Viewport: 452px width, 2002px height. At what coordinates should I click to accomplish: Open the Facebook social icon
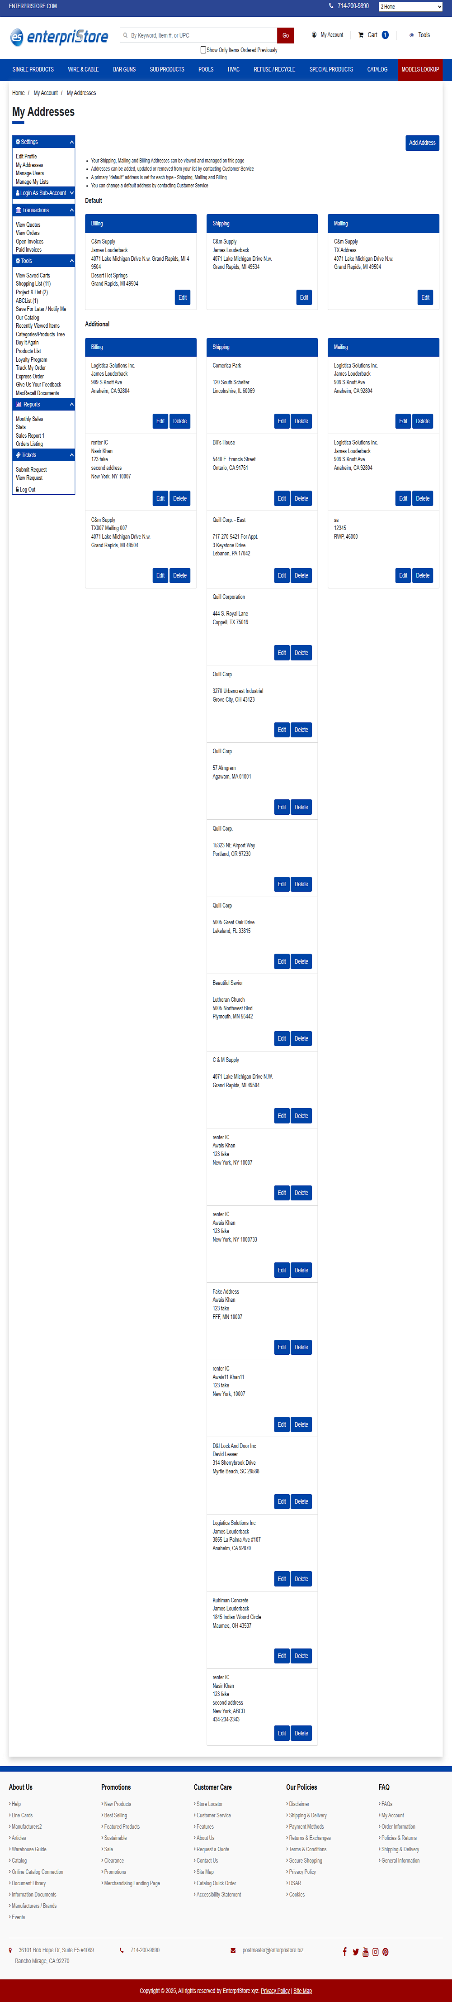coord(345,1951)
